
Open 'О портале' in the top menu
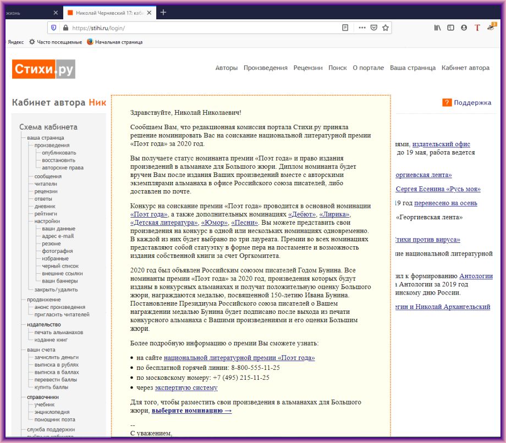click(368, 68)
